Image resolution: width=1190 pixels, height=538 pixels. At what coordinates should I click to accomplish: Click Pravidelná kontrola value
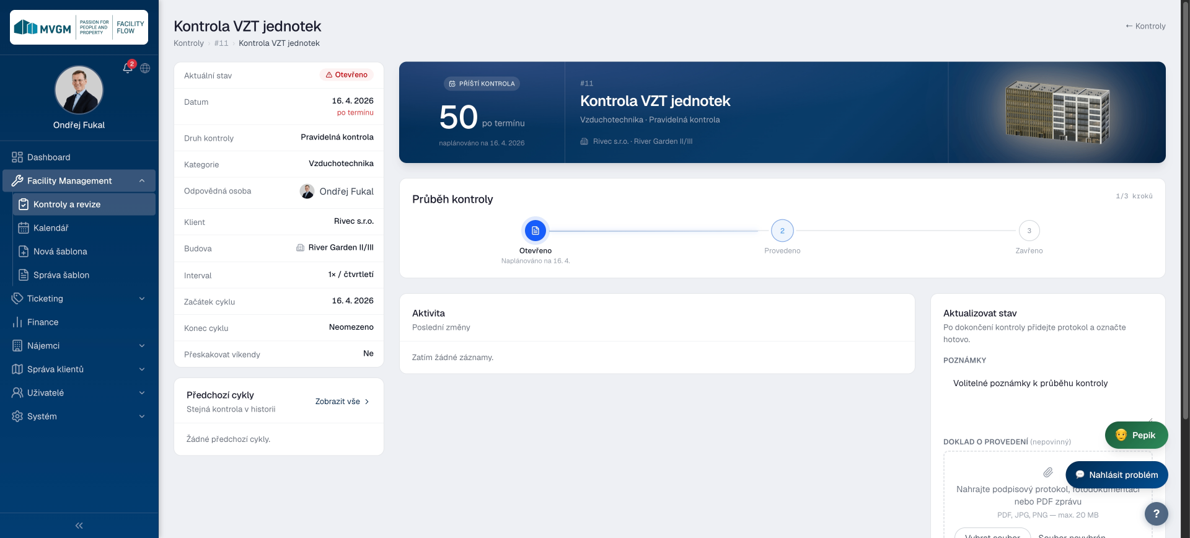tap(337, 137)
